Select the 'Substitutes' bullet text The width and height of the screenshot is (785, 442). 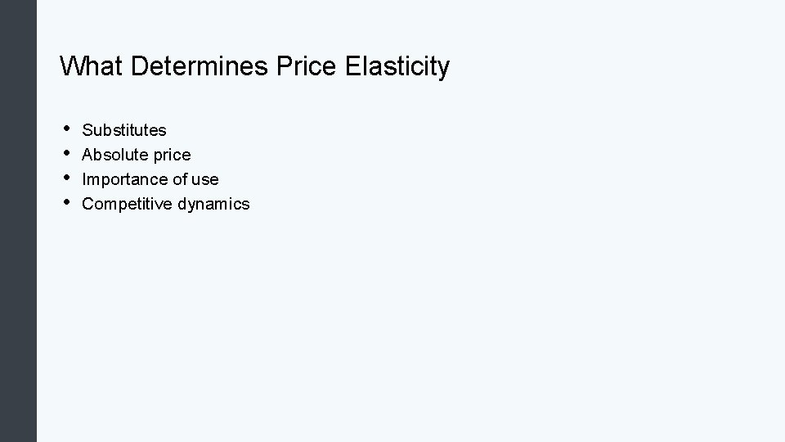click(124, 130)
